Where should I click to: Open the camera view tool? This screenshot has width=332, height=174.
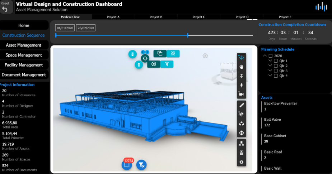242,94
